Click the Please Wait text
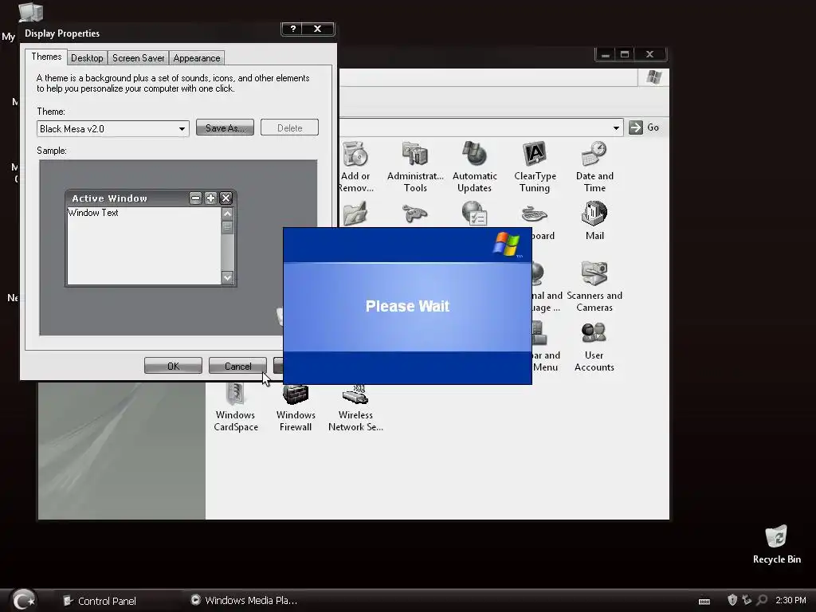The image size is (816, 612). tap(407, 306)
